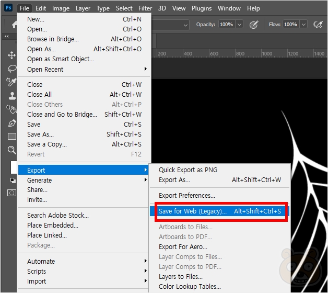Screen dimensions: 328x293
Task: Toggle pressure for opacity icon
Action: point(254,25)
